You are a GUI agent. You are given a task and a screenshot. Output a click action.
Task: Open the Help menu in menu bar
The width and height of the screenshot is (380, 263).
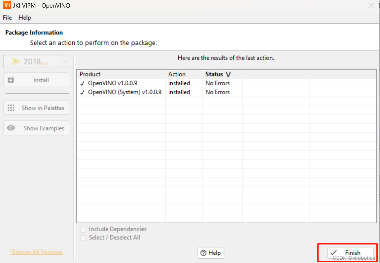tap(25, 18)
